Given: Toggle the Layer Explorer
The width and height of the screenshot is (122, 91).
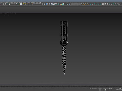Looking at the screenshot, I should click(49, 4).
